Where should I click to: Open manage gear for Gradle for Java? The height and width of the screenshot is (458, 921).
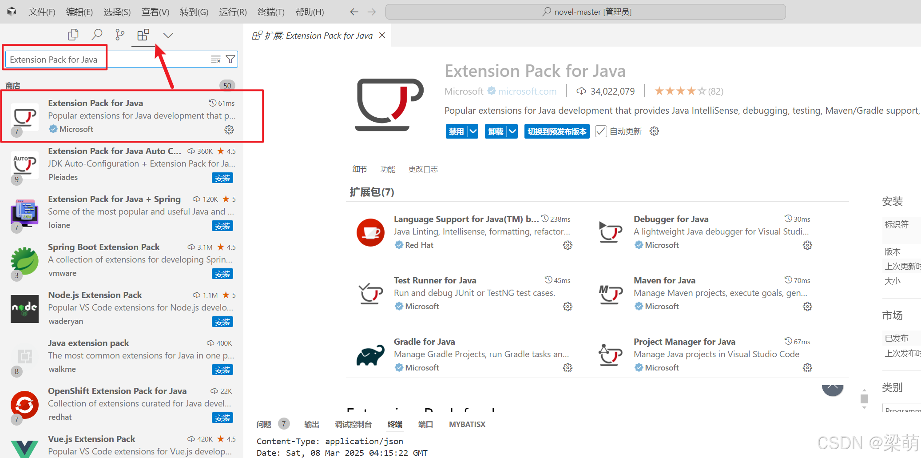pyautogui.click(x=568, y=368)
